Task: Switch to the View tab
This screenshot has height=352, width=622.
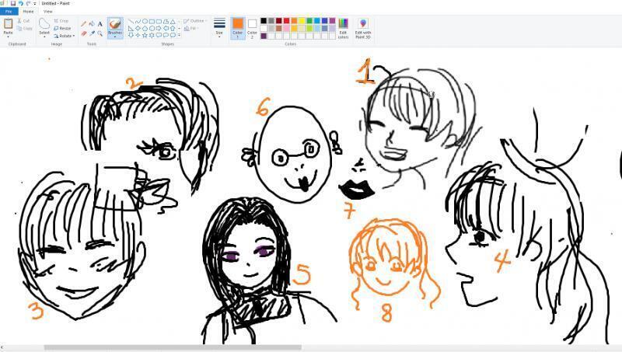Action: click(x=48, y=12)
